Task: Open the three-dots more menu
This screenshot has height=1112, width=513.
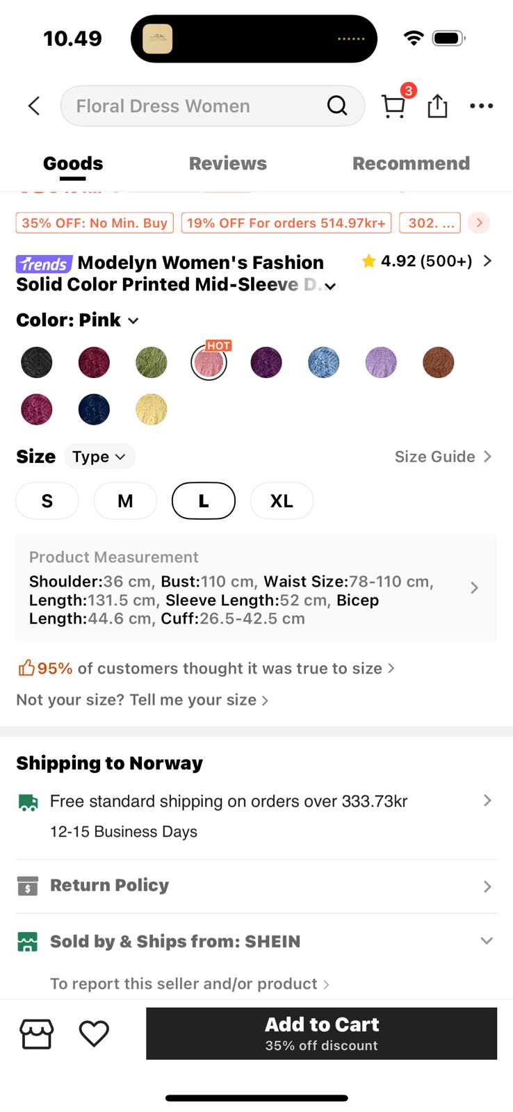Action: [x=481, y=106]
